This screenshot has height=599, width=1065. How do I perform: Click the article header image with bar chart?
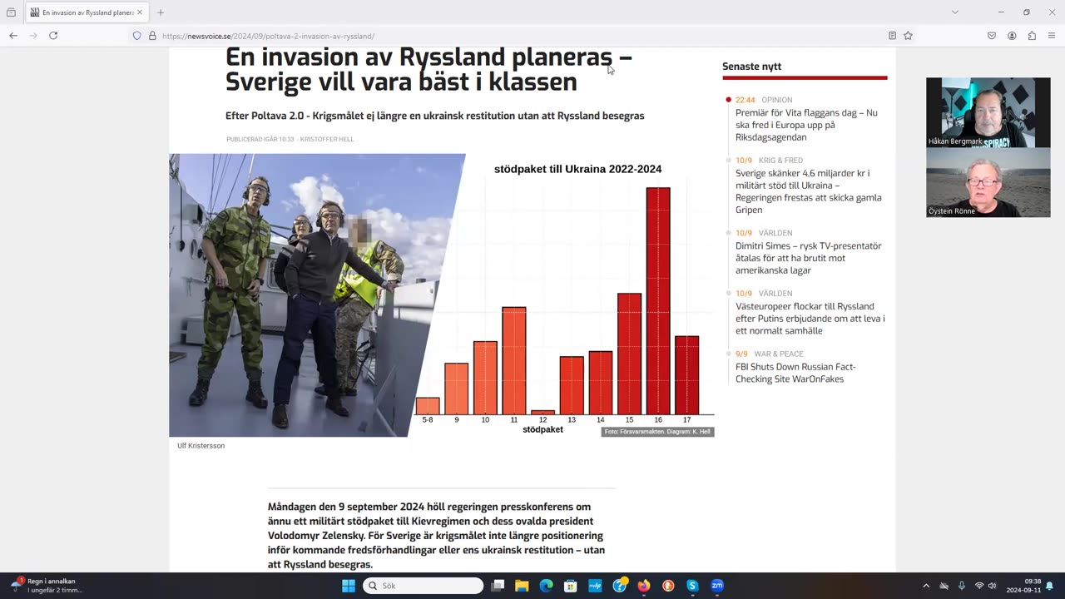point(442,295)
